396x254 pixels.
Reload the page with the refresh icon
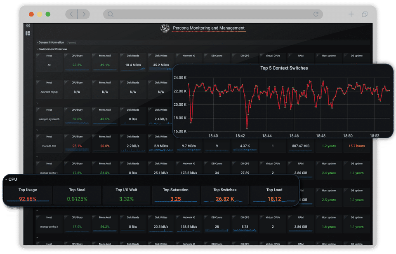click(316, 14)
